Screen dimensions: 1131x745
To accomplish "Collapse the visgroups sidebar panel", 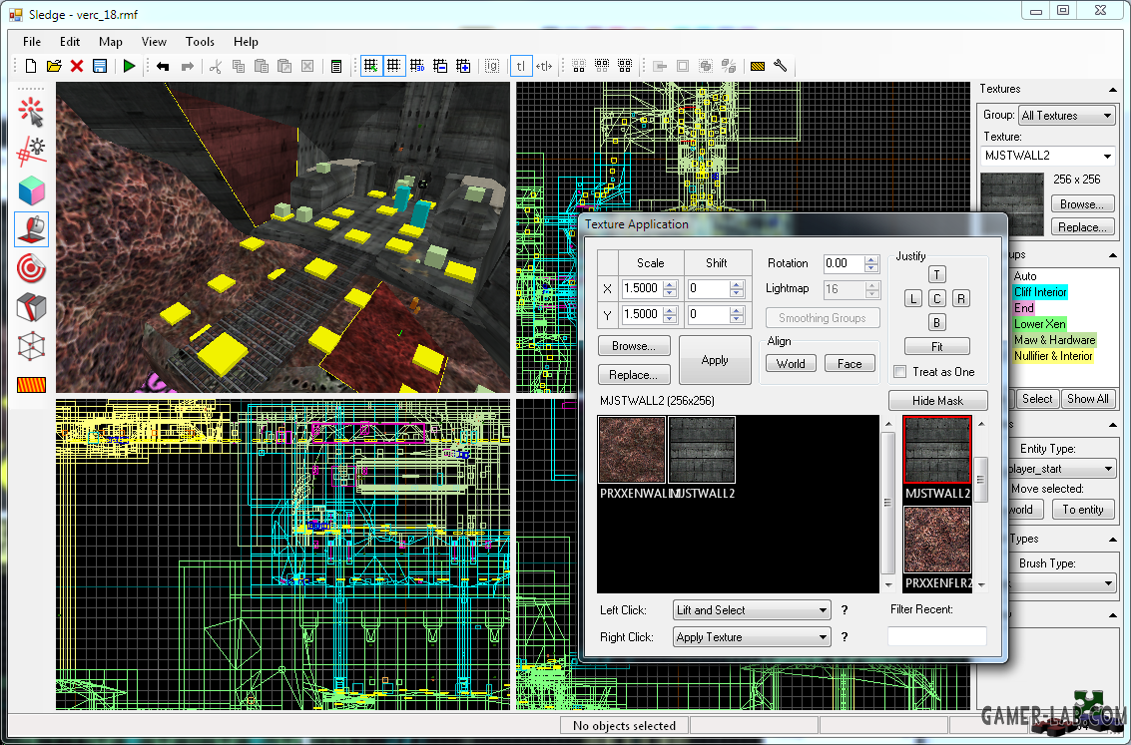I will pyautogui.click(x=1112, y=255).
